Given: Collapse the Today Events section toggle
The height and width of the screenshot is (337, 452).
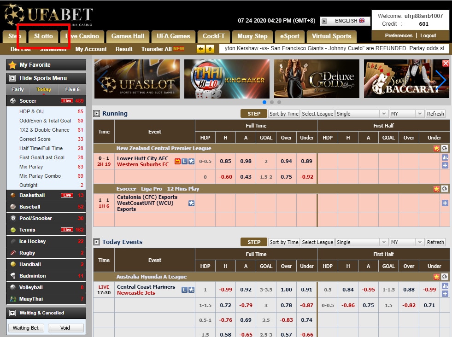Looking at the screenshot, I should (x=96, y=242).
